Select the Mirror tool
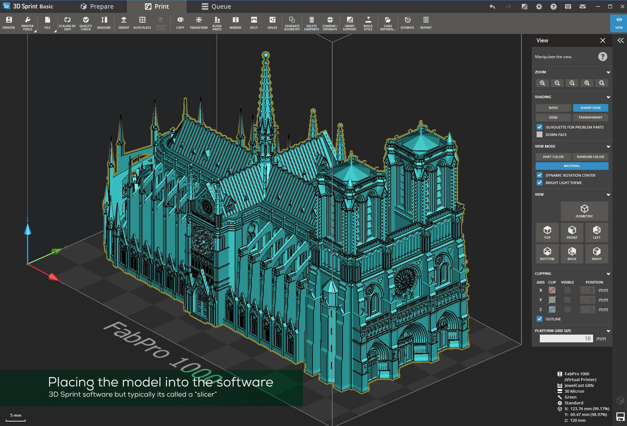Image resolution: width=627 pixels, height=426 pixels. [235, 23]
